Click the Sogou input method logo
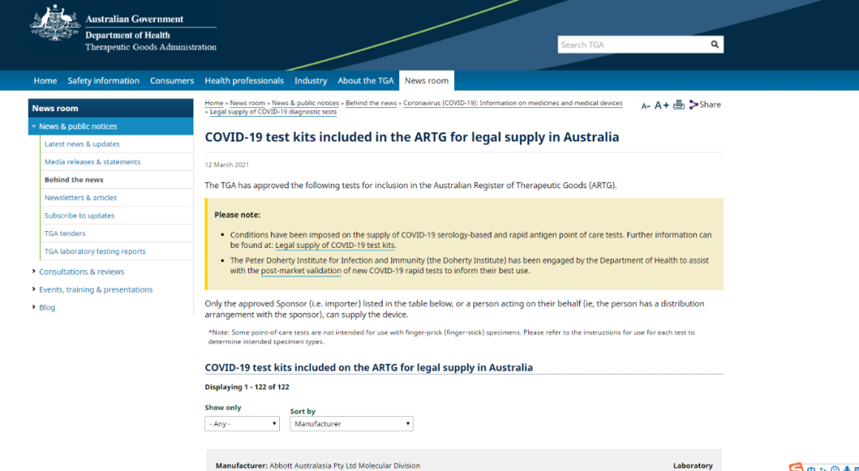Image resolution: width=859 pixels, height=471 pixels. (x=796, y=467)
